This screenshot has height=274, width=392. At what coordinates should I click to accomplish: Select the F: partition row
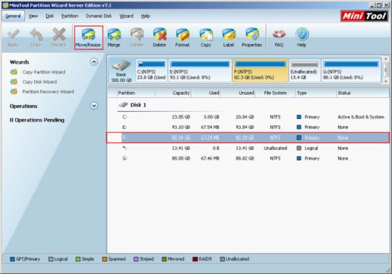(x=248, y=137)
